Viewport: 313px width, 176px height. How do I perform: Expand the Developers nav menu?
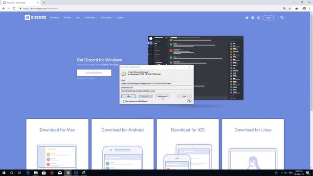(x=90, y=18)
